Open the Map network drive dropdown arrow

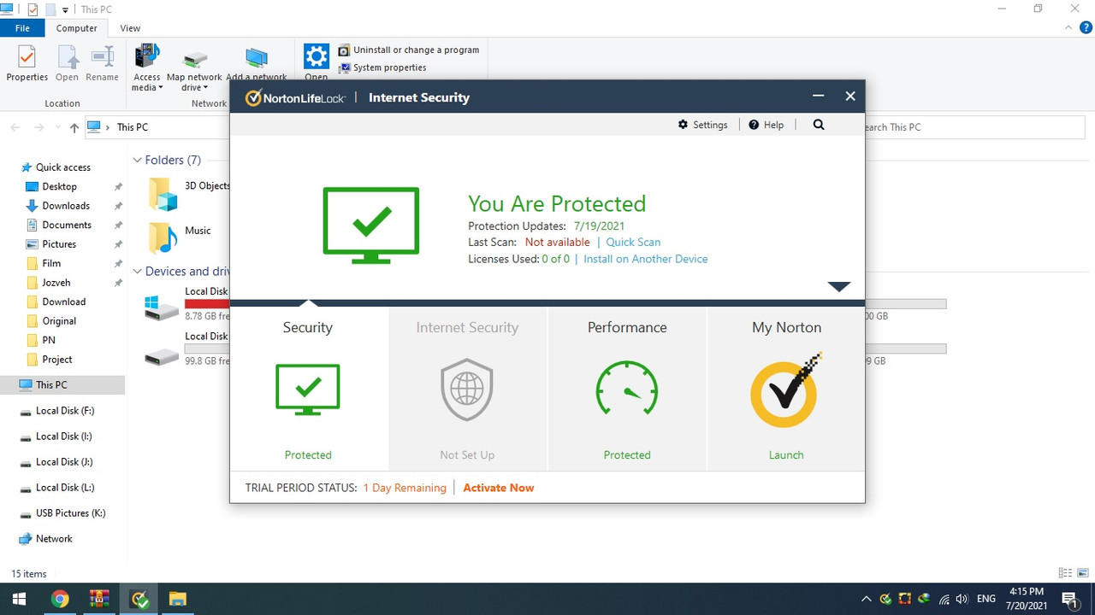click(206, 88)
